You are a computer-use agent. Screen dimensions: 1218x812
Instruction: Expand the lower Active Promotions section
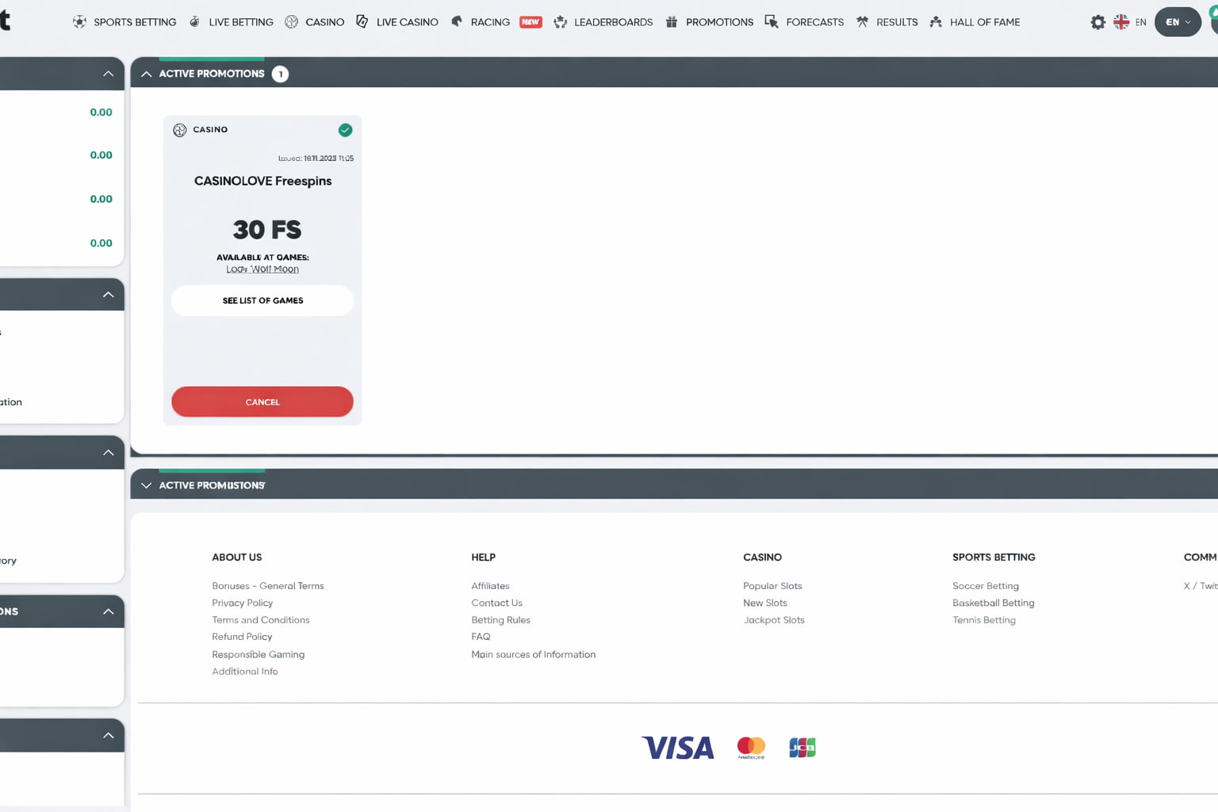[x=147, y=485]
